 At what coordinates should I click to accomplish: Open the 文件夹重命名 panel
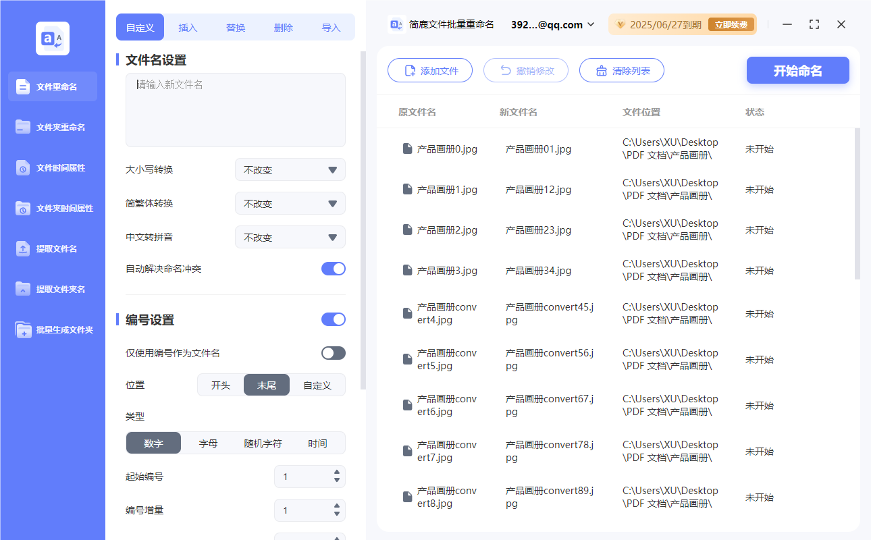(52, 127)
